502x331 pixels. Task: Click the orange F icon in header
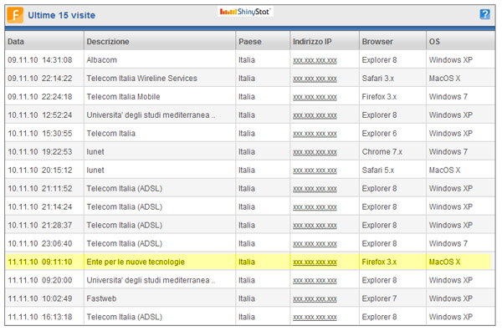(x=15, y=15)
